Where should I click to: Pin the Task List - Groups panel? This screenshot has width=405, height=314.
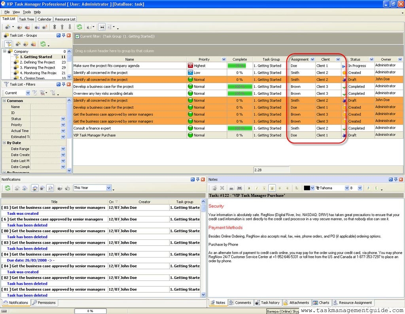point(64,35)
